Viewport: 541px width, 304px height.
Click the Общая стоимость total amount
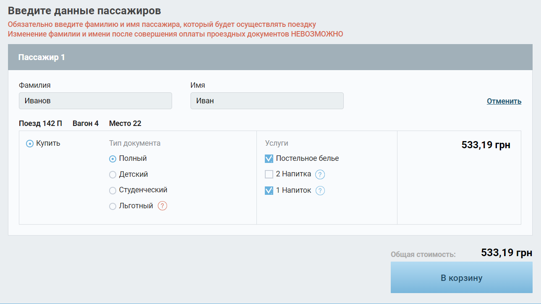pos(506,252)
